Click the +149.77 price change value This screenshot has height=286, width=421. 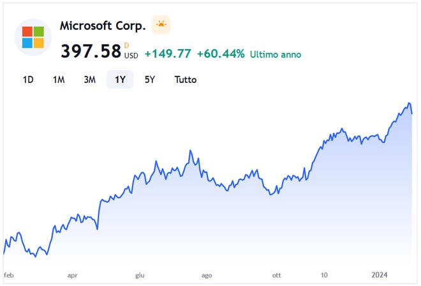point(168,54)
